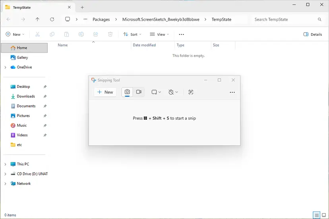Go forward in File Explorer
329x219 pixels.
coord(23,19)
